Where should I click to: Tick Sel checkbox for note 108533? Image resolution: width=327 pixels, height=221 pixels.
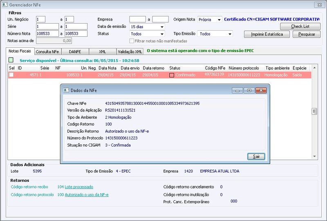click(x=11, y=75)
